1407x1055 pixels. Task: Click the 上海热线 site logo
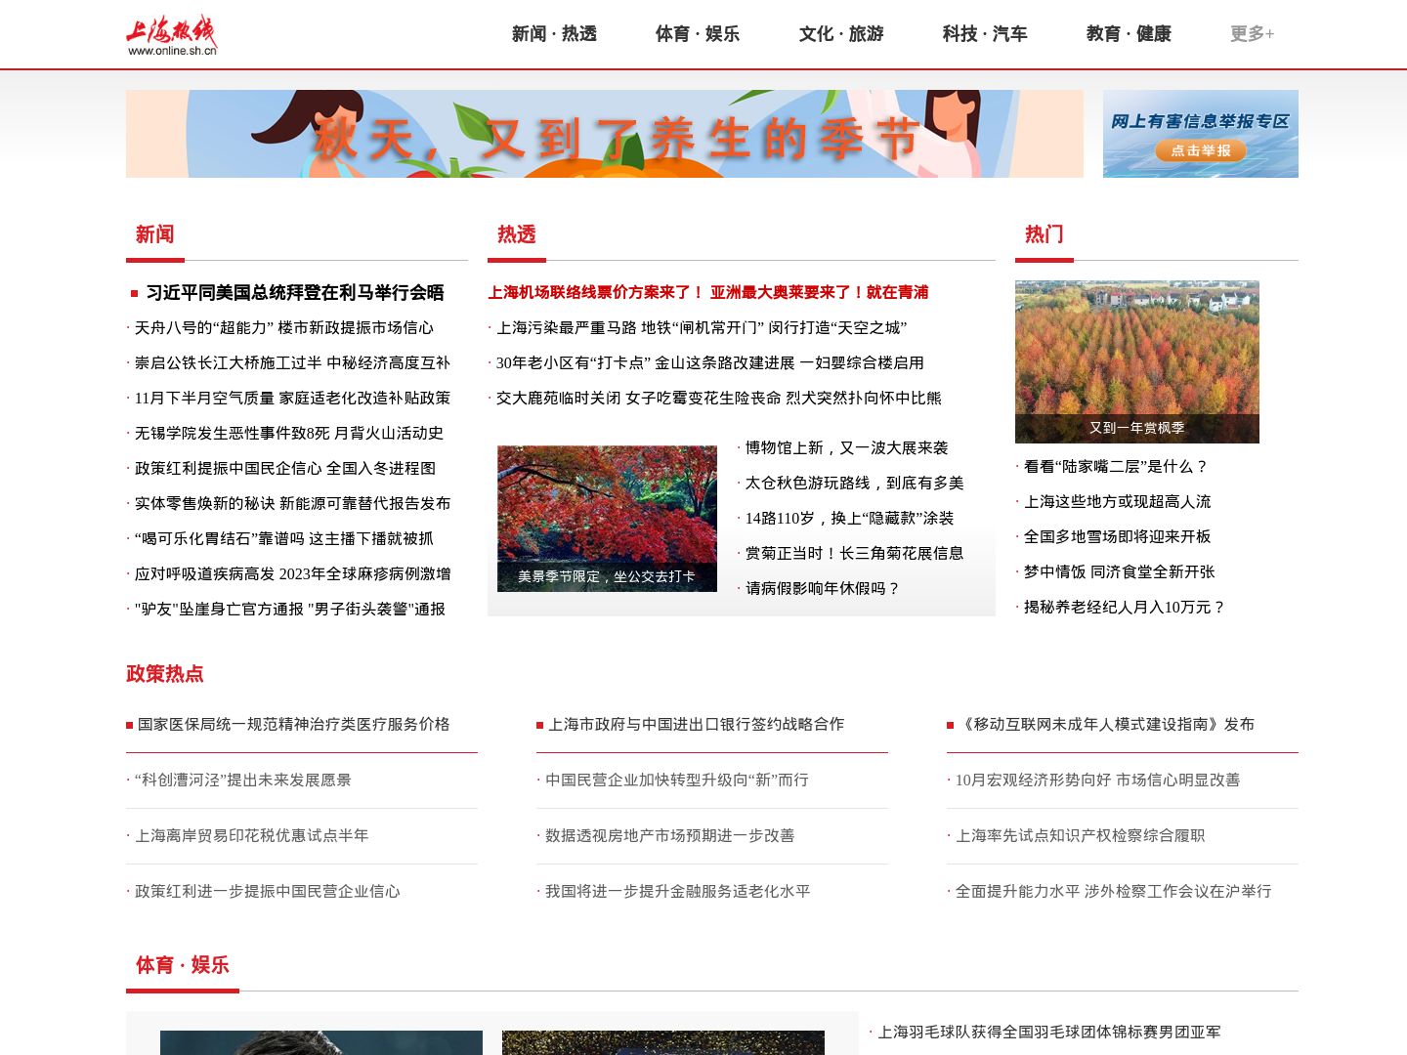point(172,35)
